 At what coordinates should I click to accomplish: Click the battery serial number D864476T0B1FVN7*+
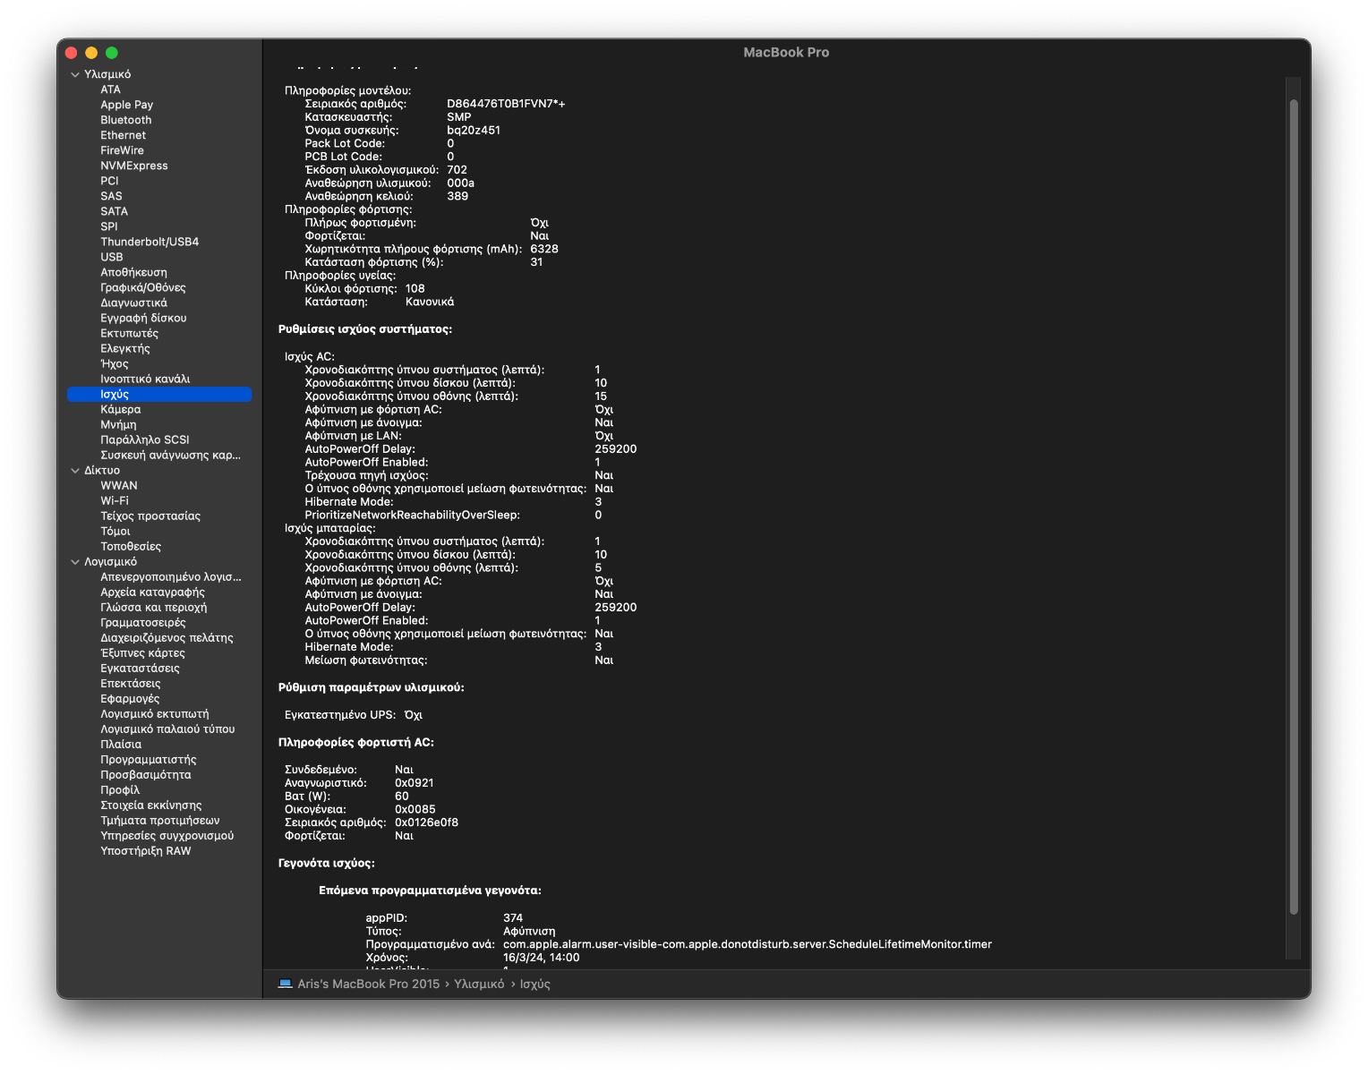[506, 104]
